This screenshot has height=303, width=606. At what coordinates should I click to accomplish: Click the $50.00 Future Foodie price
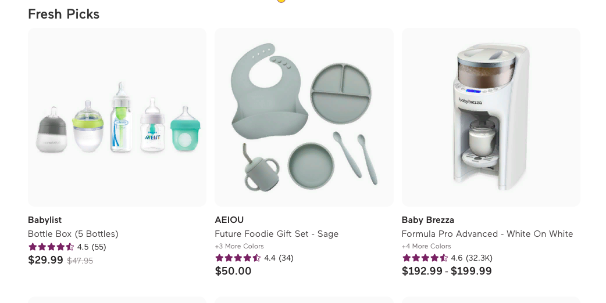(x=233, y=271)
